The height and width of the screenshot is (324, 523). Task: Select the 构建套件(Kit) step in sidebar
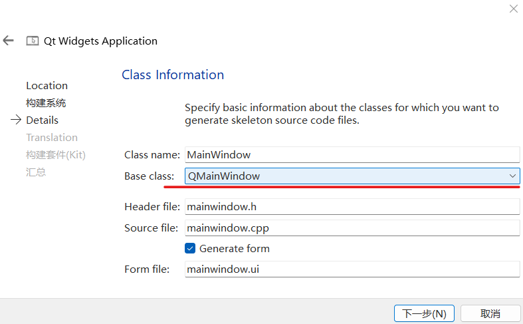(56, 155)
